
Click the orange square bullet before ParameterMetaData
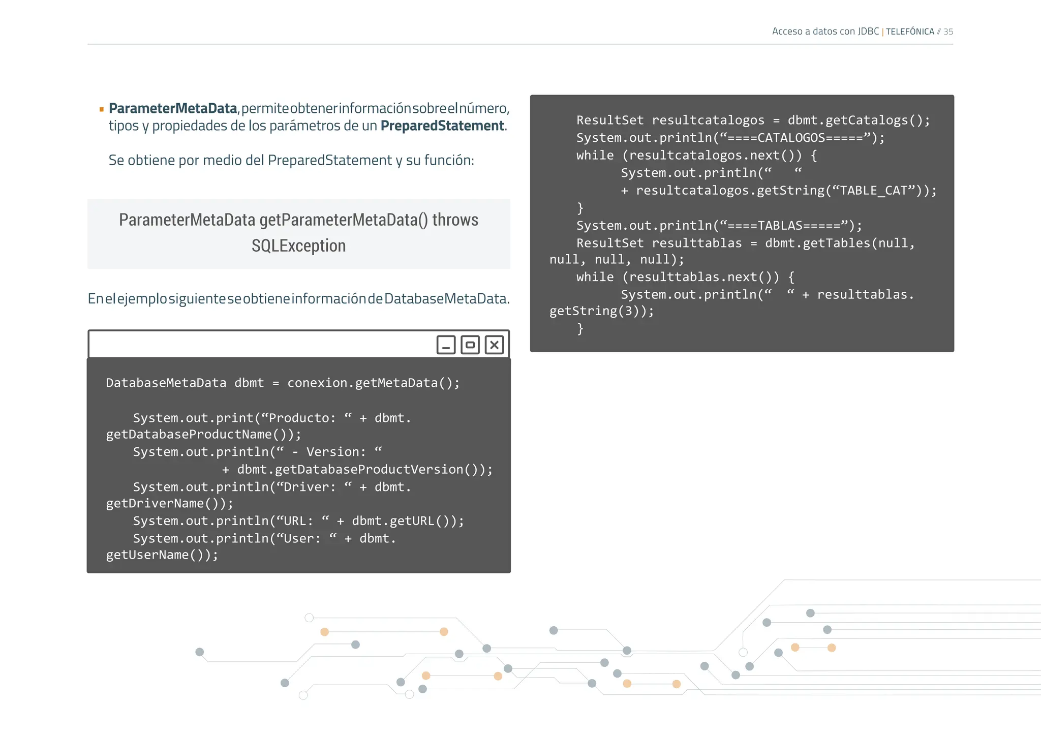coord(102,109)
